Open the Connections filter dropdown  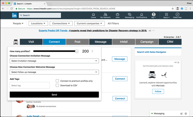(x=61, y=23)
